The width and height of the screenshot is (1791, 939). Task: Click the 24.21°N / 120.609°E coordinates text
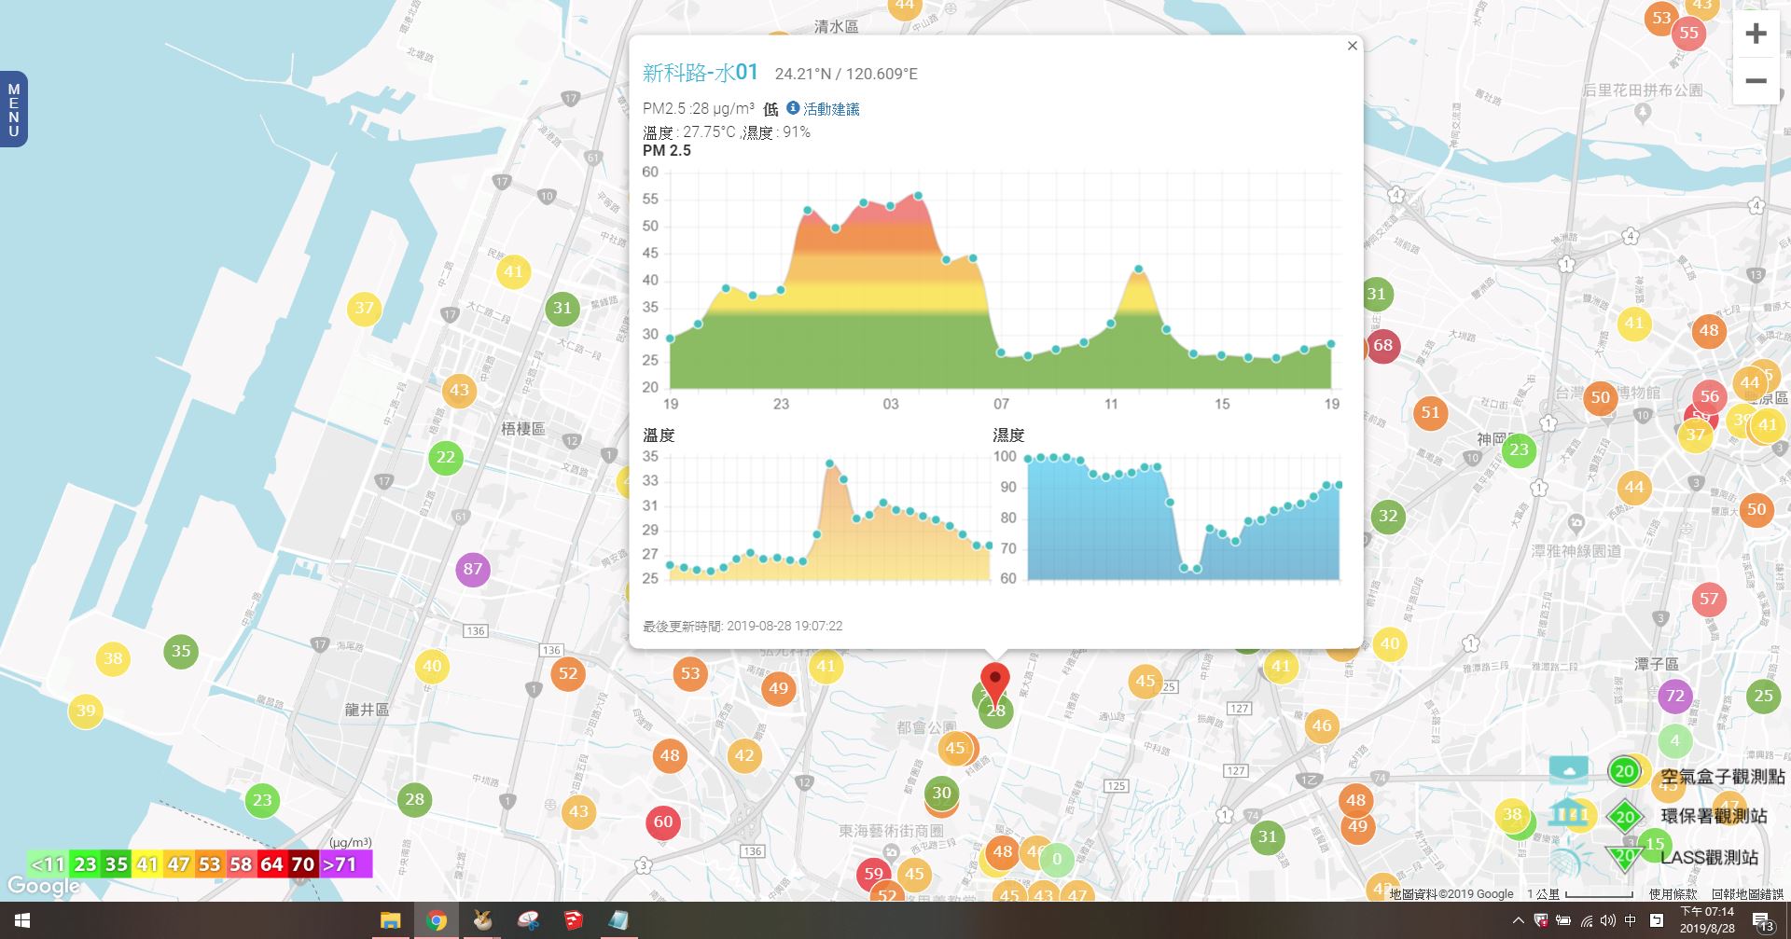pyautogui.click(x=846, y=74)
